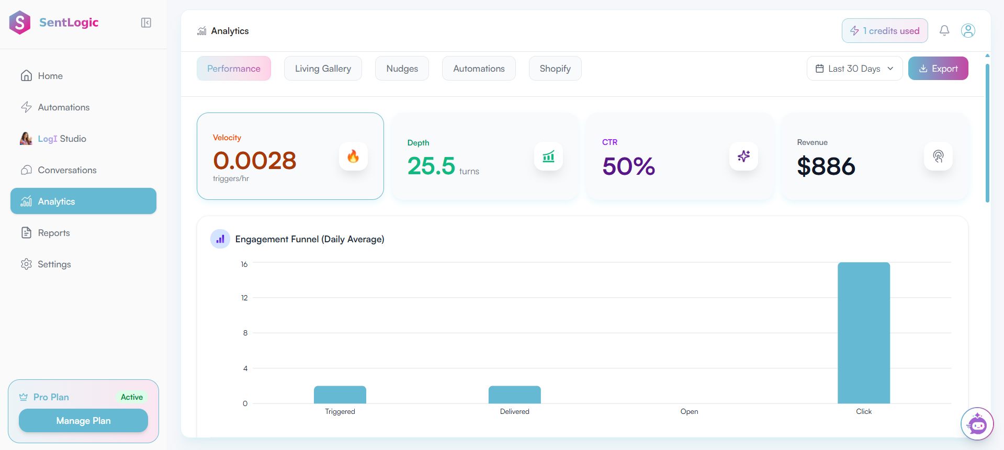Go to Home in sidebar

click(84, 76)
